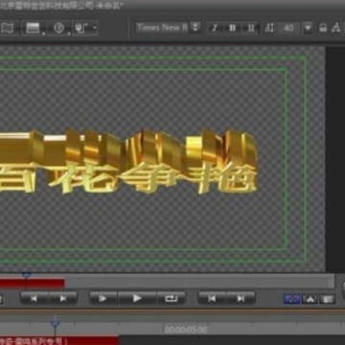Screen dimensions: 345x345
Task: Jump to the end of the clip
Action: pos(241,299)
